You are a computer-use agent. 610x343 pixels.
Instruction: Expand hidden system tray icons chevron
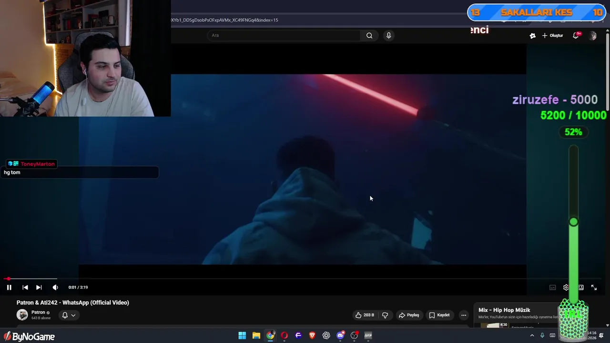click(x=532, y=335)
